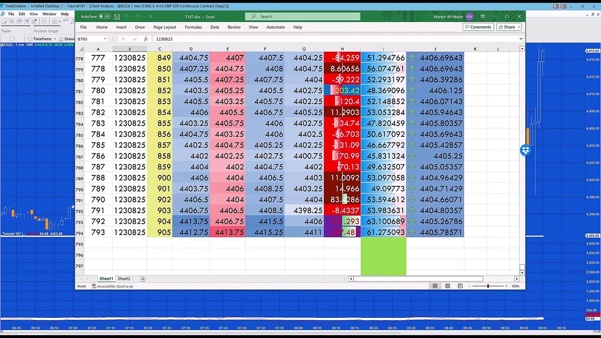The height and width of the screenshot is (338, 601).
Task: Expand the Name Box dropdown arrow
Action: click(105, 39)
